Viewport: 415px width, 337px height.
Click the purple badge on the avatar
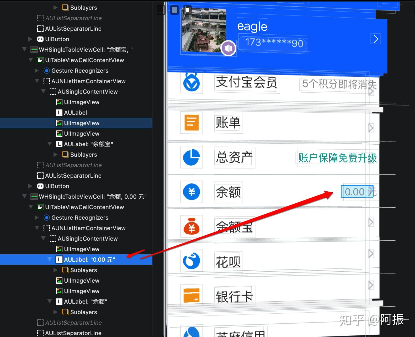228,48
